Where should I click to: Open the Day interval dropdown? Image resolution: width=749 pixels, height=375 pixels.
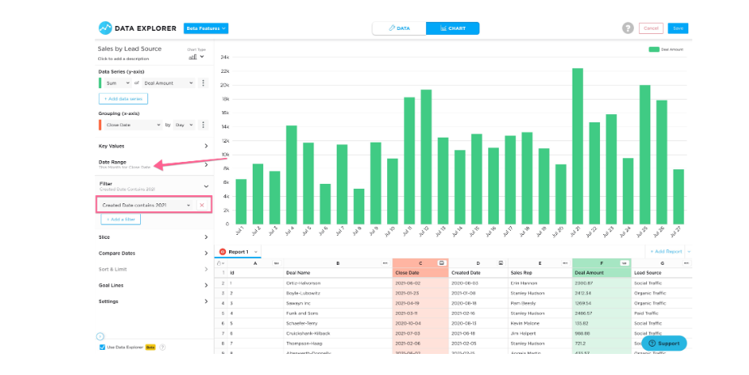(x=184, y=125)
